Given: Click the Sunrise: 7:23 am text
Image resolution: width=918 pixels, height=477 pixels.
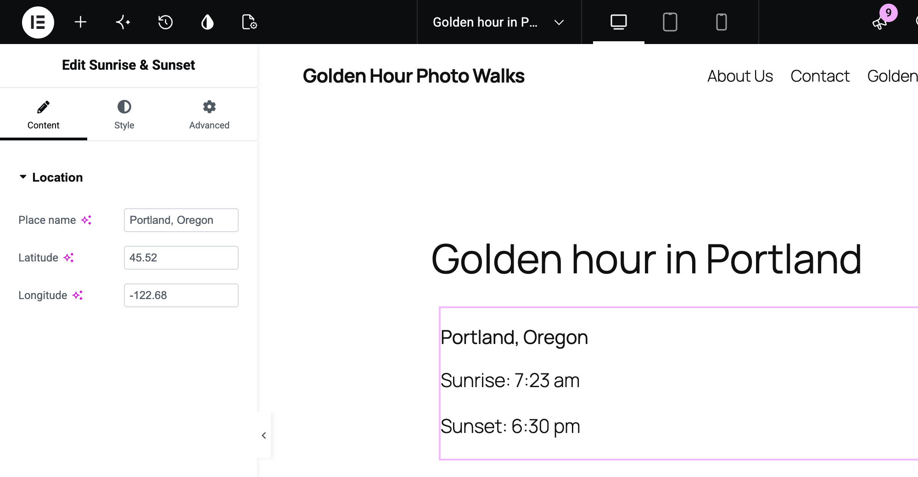Looking at the screenshot, I should click(510, 381).
